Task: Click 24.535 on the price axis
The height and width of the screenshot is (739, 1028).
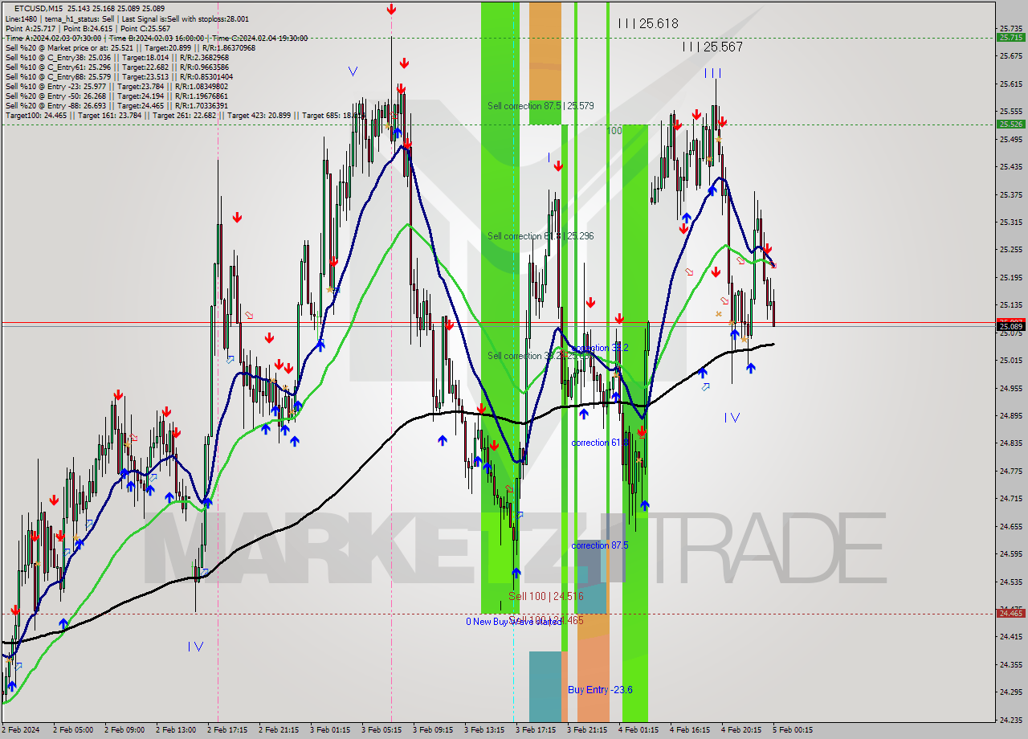Action: [1011, 582]
